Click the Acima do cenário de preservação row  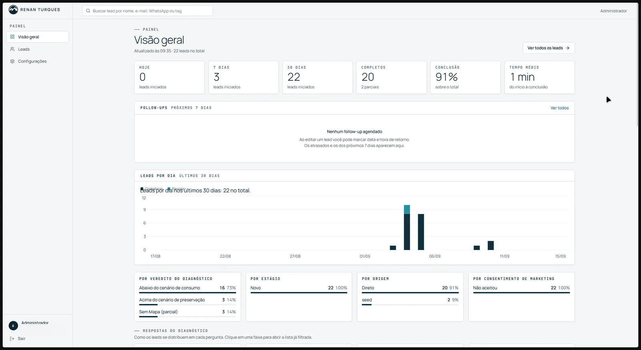187,301
